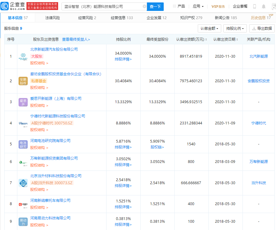Click the 北汽新能源 company logo thumbnail
Screen dimensions: 276x230
[x=23, y=56]
